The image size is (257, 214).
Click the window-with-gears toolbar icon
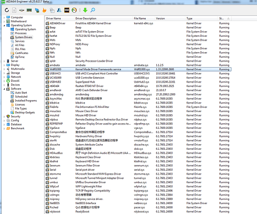pyautogui.click(x=52, y=10)
